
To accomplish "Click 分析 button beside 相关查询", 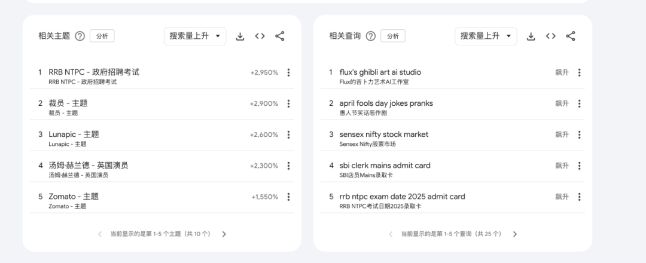I will click(x=393, y=36).
